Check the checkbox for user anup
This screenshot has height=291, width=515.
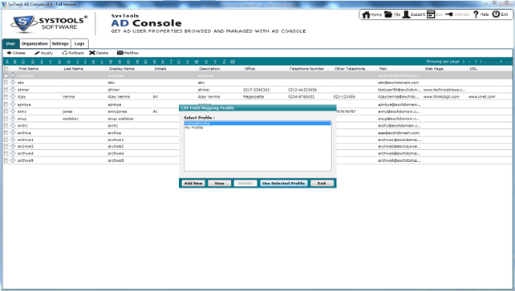coord(6,119)
